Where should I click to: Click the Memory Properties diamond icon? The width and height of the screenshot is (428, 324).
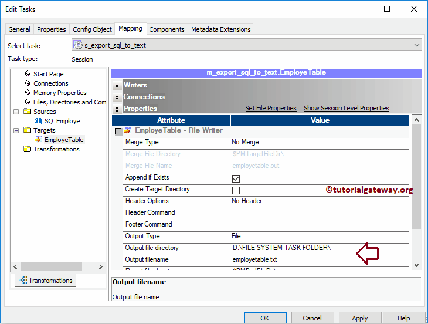[28, 93]
